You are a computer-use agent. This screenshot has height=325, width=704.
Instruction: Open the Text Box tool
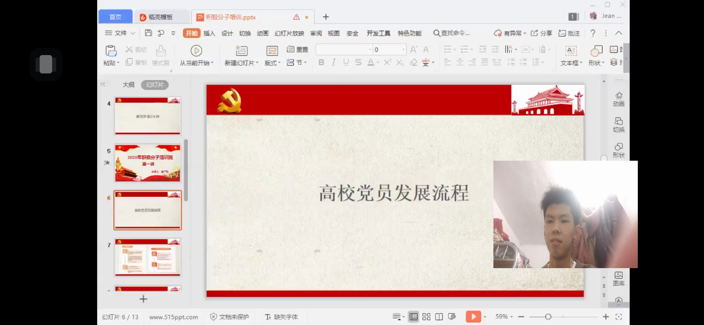click(571, 51)
